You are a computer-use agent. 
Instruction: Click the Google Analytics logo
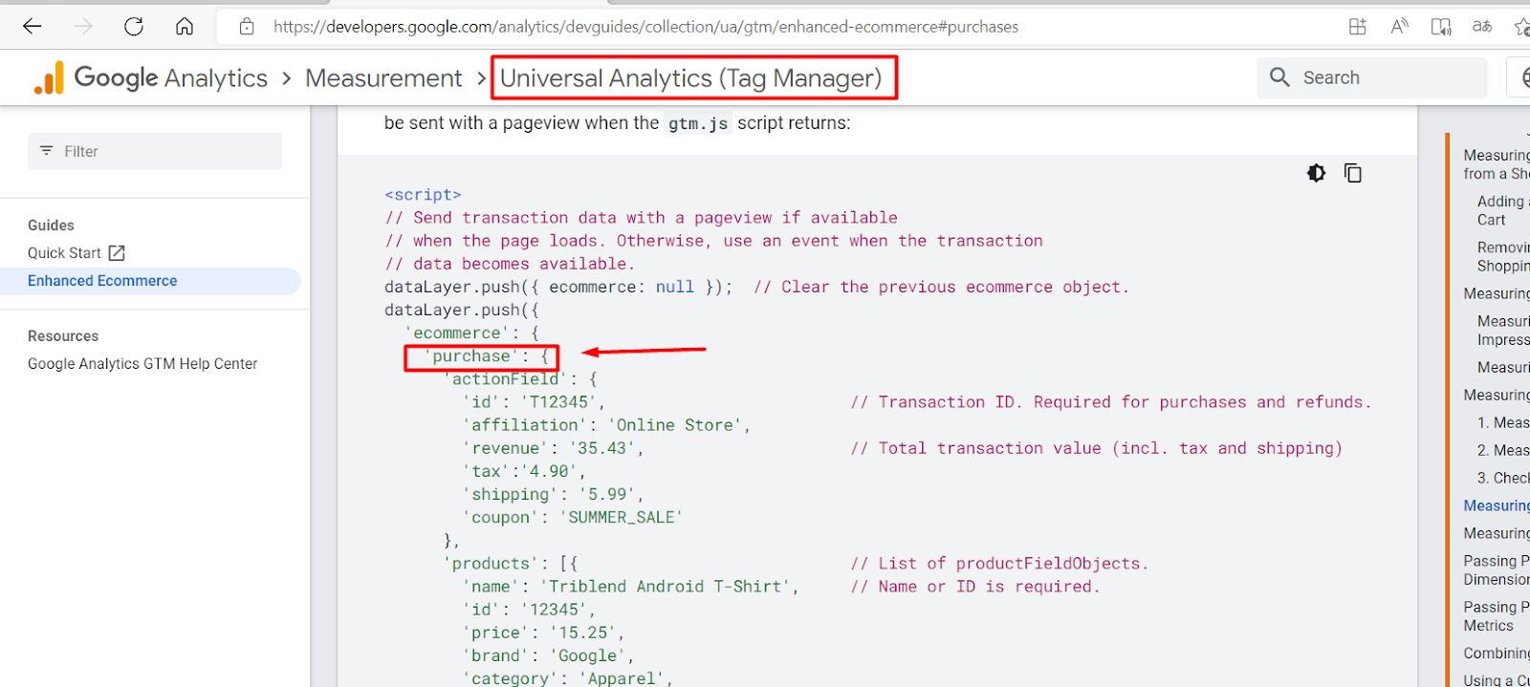pyautogui.click(x=49, y=78)
